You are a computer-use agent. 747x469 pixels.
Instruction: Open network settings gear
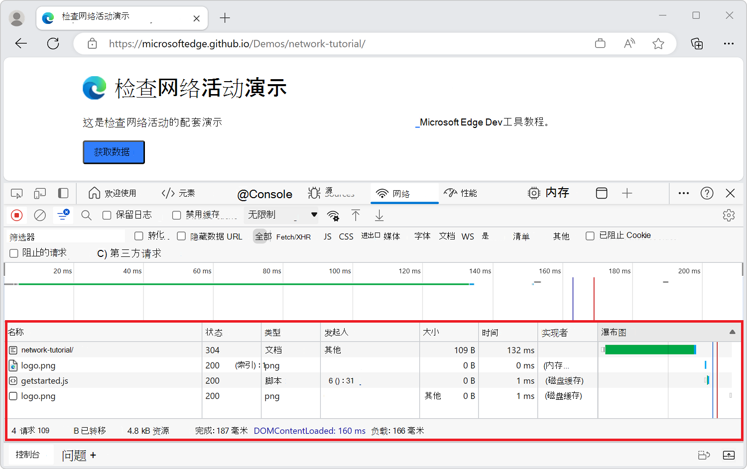click(x=729, y=215)
